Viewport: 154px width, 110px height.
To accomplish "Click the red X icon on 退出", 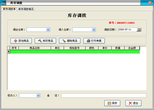I will pos(130,103).
